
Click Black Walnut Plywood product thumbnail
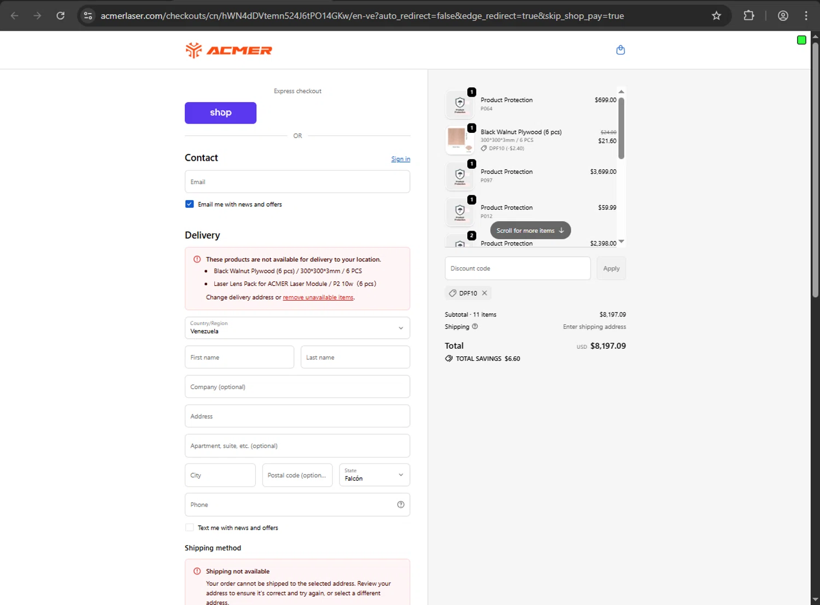(x=460, y=140)
